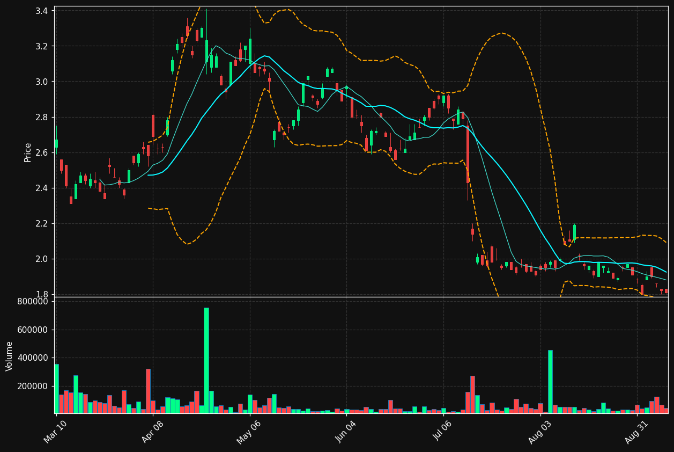Click the "Volume" y-axis label
674x452 pixels.
pos(9,356)
